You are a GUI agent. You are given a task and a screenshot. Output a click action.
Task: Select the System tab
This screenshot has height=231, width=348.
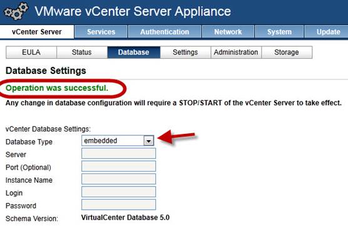279,32
